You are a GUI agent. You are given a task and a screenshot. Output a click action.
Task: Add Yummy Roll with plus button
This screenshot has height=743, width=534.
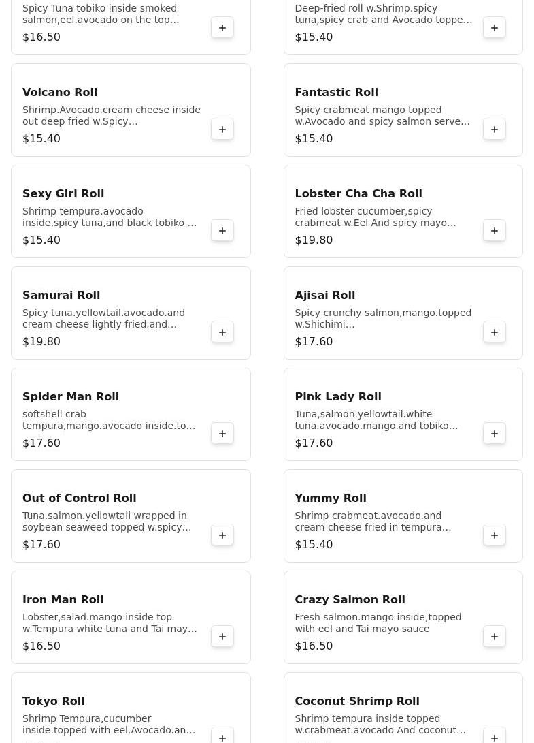click(x=495, y=535)
